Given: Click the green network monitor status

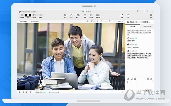Looking at the screenshot, I should 44,92.
